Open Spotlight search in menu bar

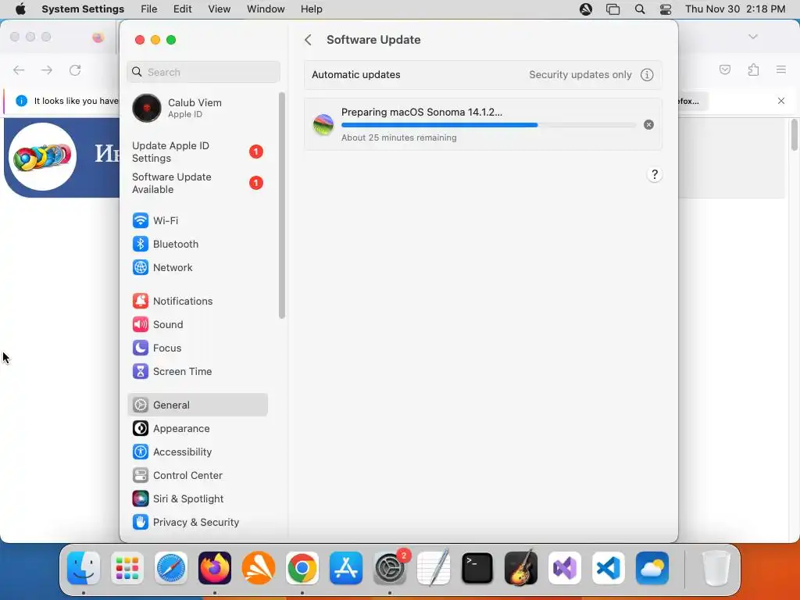point(640,9)
